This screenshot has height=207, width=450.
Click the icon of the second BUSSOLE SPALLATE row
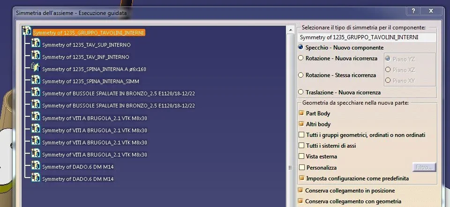point(36,104)
